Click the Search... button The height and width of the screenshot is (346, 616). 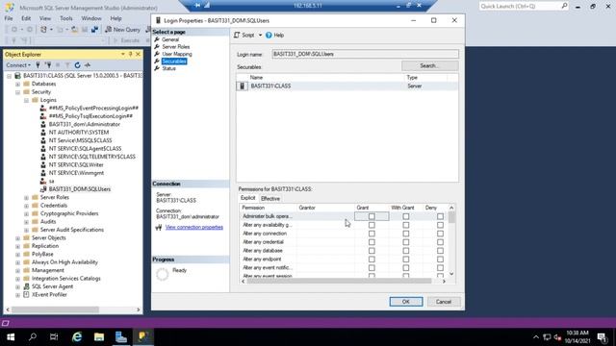(x=430, y=65)
